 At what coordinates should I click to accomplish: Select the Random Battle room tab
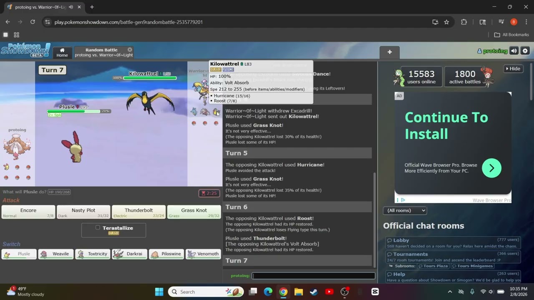(x=103, y=52)
